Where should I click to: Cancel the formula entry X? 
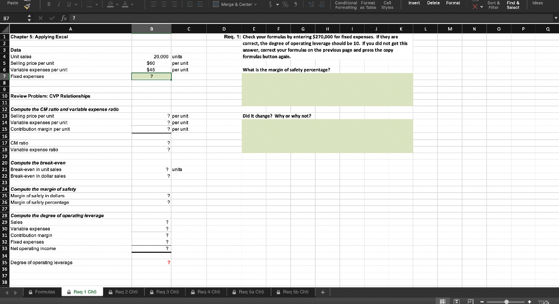pyautogui.click(x=40, y=18)
